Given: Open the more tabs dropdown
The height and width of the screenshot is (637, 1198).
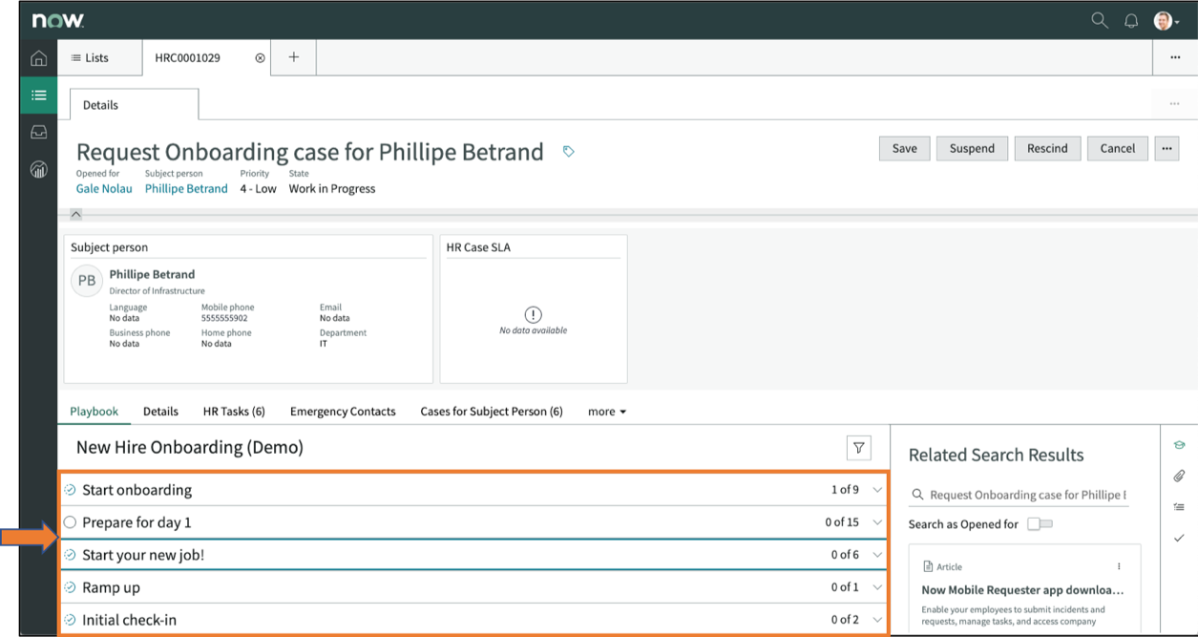Looking at the screenshot, I should click(x=607, y=412).
